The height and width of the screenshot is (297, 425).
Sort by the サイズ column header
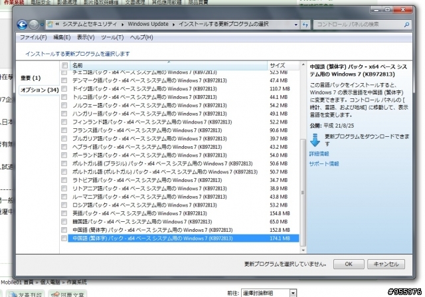click(x=284, y=65)
